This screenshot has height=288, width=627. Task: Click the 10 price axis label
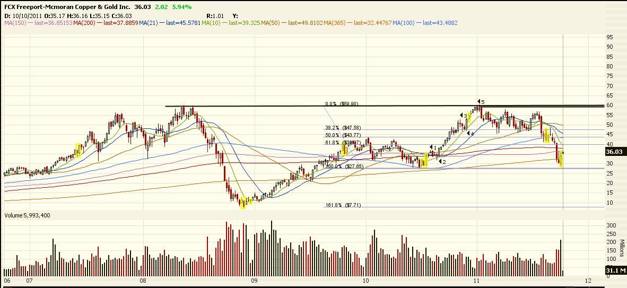[x=610, y=203]
